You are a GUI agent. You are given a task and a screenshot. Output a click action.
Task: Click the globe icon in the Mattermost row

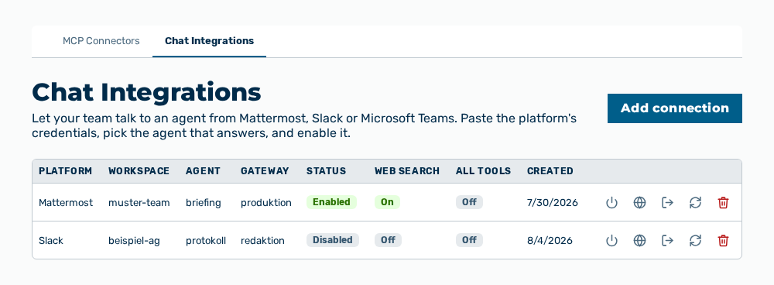(x=639, y=202)
